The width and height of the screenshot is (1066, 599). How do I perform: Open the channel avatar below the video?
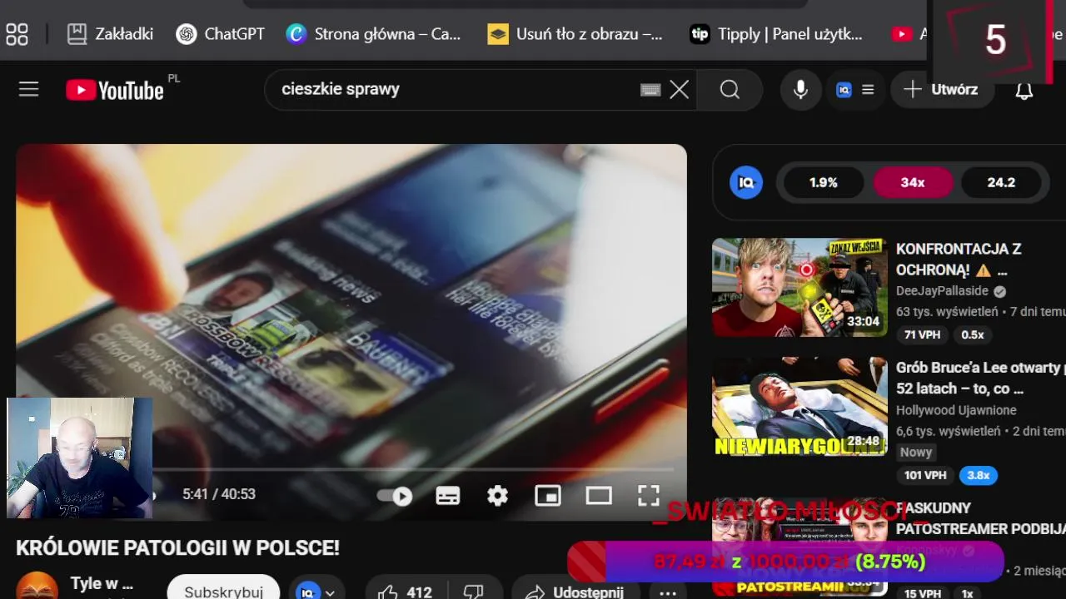point(37,586)
